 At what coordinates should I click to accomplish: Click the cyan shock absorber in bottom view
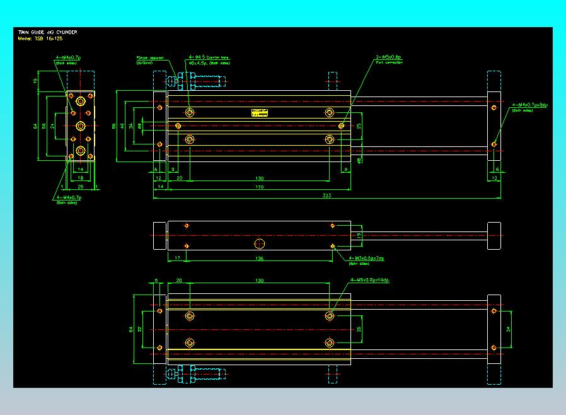[197, 374]
